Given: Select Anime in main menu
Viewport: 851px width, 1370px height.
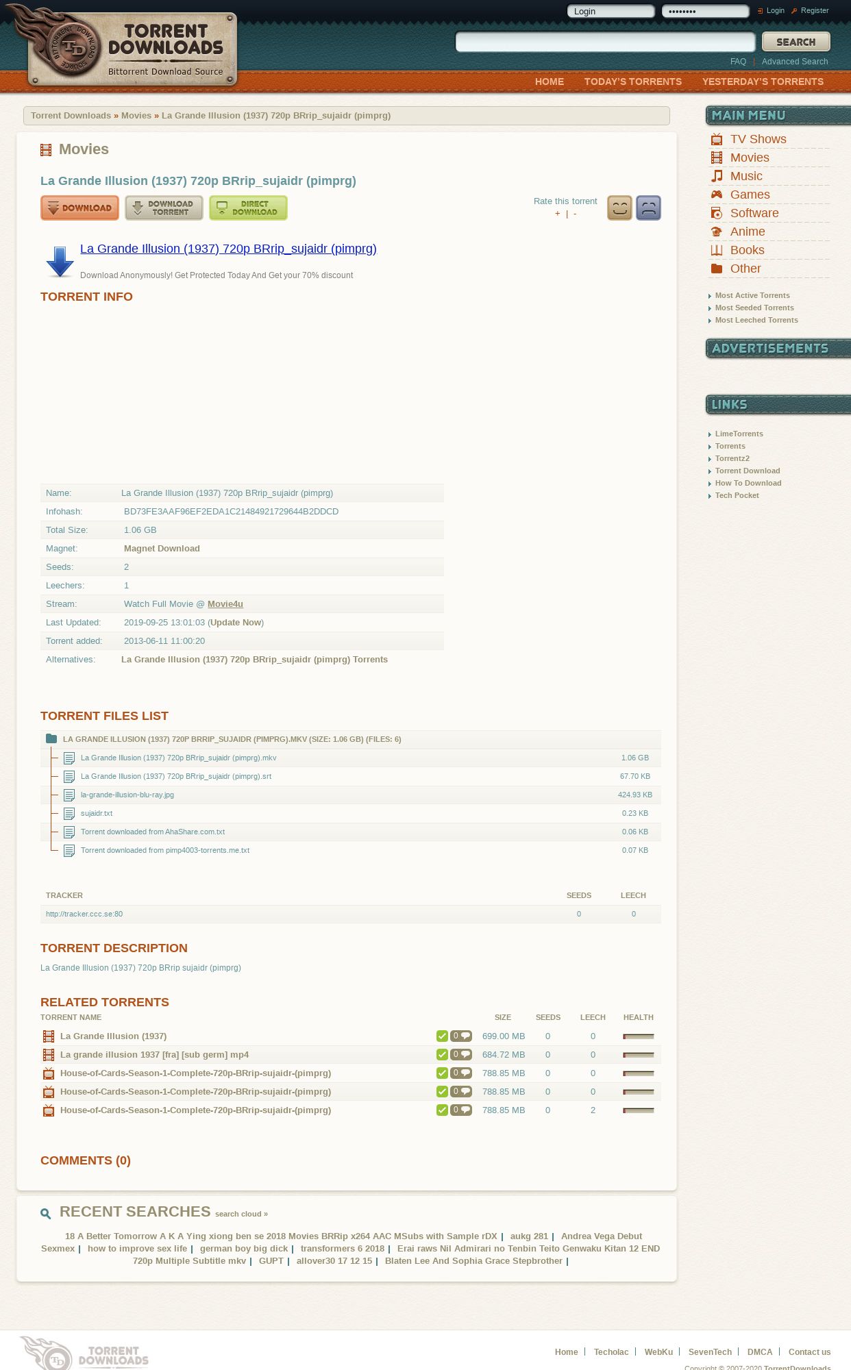Looking at the screenshot, I should click(x=748, y=232).
